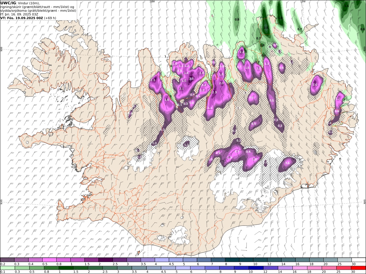Select the '3.5' snowfall value on the map
366x274 pixels.
[192, 78]
